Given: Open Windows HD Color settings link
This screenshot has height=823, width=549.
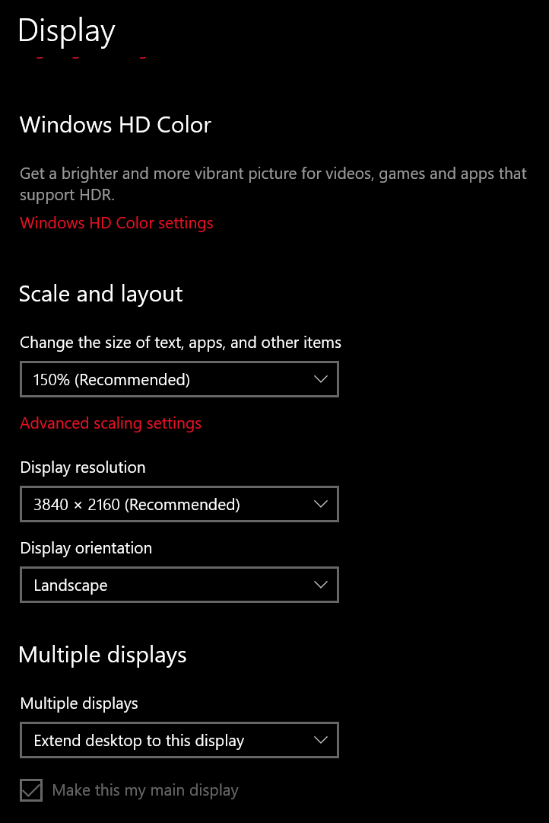Looking at the screenshot, I should [116, 223].
